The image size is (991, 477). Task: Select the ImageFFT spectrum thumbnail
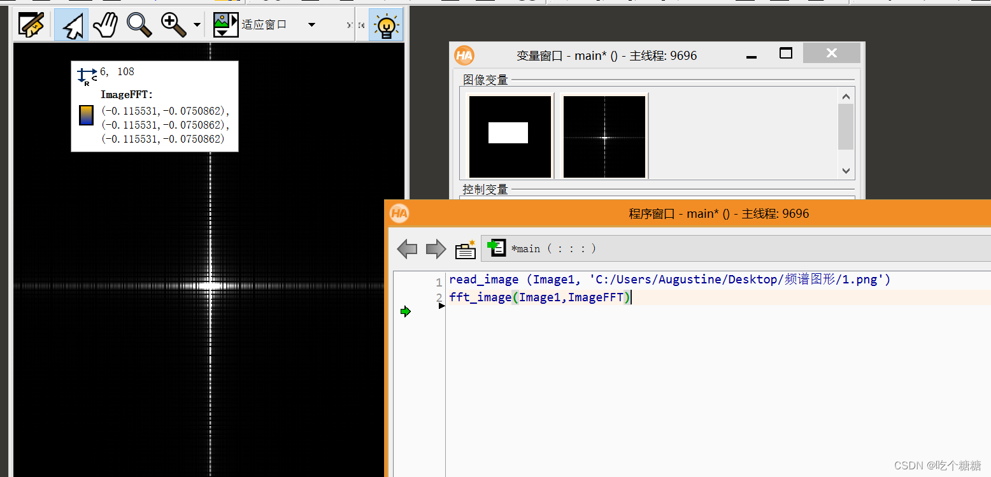[x=604, y=136]
